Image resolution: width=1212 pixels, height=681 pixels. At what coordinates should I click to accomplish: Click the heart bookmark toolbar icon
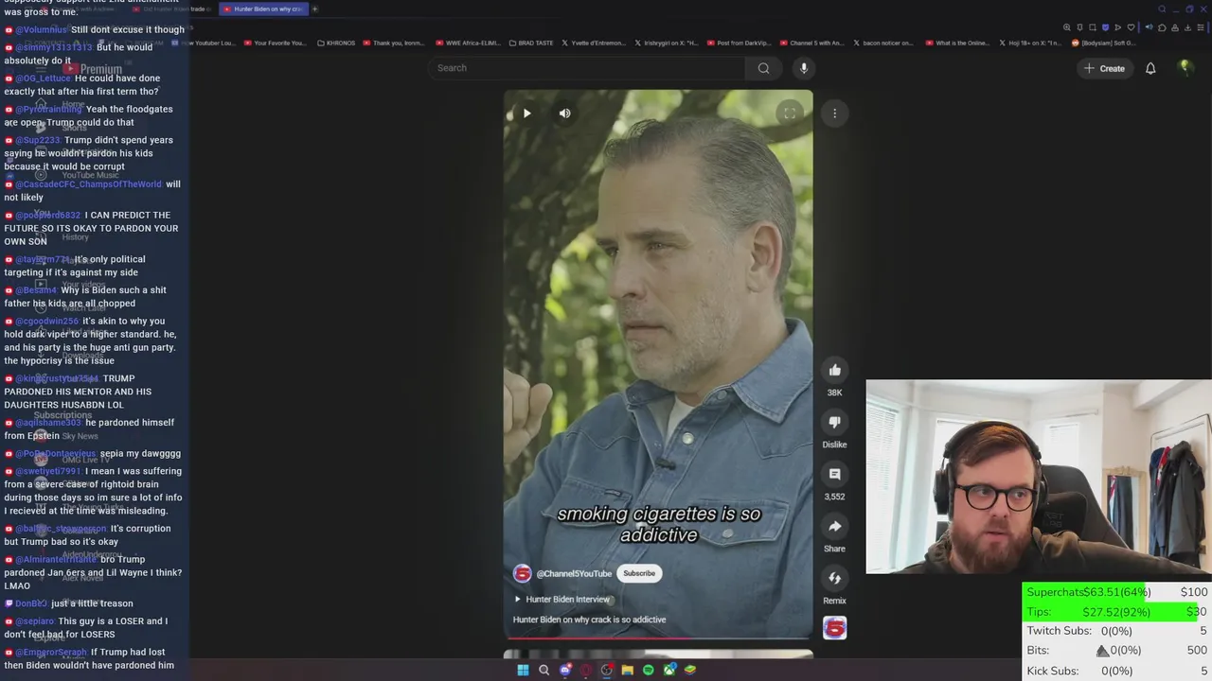click(x=1131, y=27)
